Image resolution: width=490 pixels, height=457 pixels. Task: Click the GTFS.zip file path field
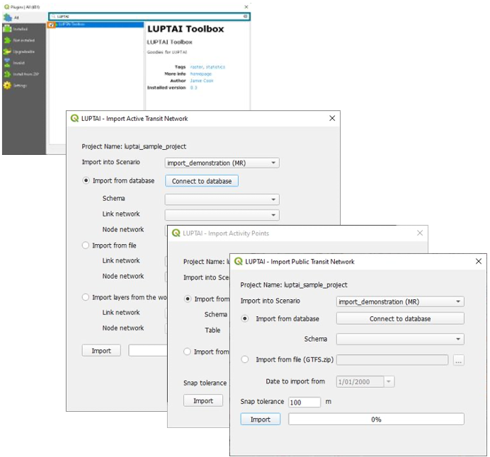[x=392, y=360]
